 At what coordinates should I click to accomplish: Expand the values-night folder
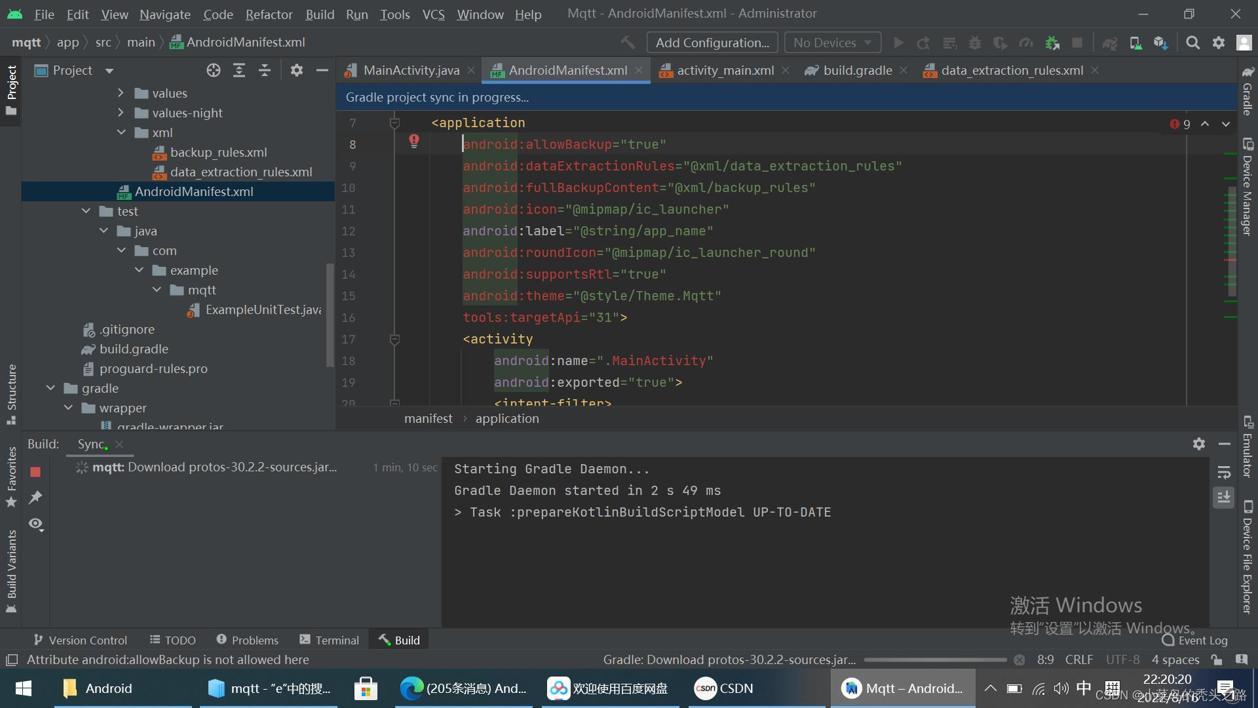(x=121, y=113)
